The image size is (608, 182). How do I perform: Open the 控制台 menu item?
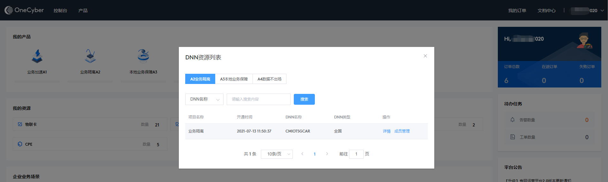click(60, 11)
